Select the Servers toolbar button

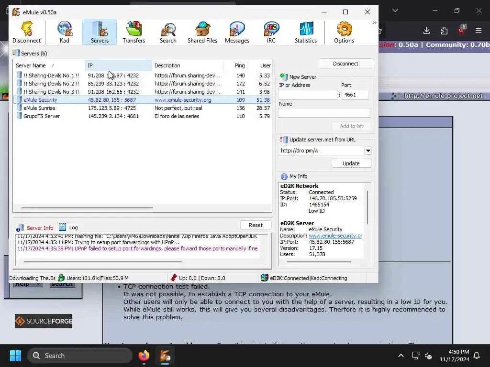pos(100,32)
